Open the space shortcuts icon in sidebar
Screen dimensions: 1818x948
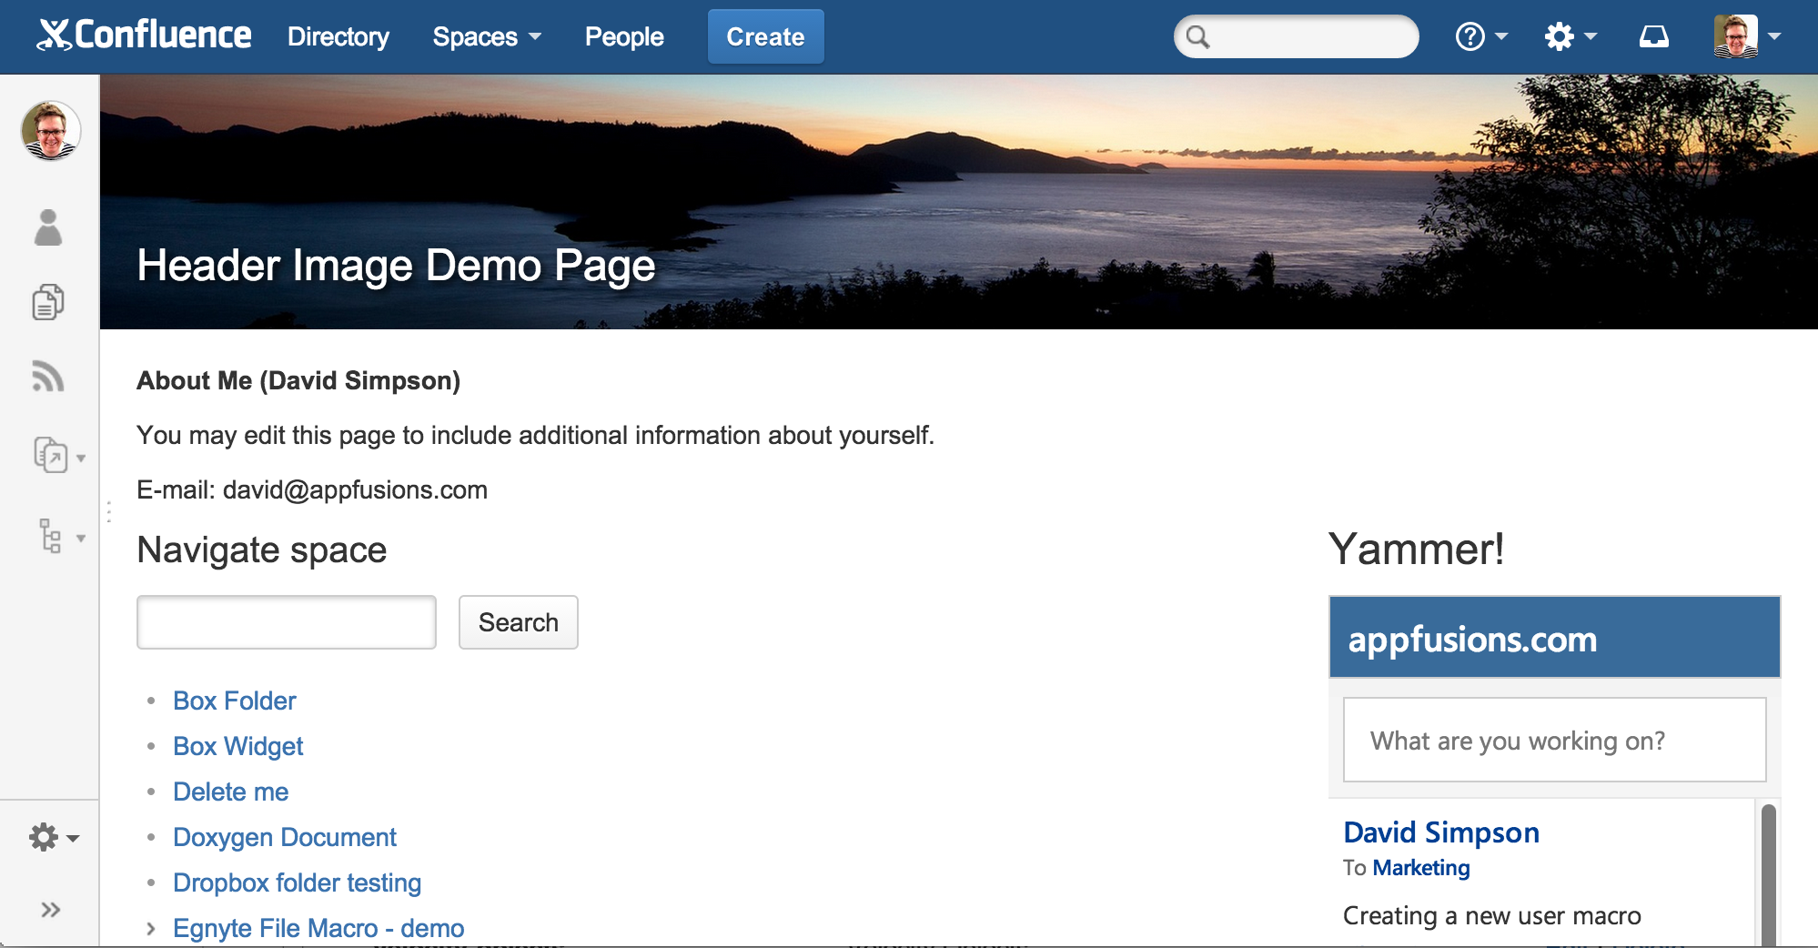[51, 454]
